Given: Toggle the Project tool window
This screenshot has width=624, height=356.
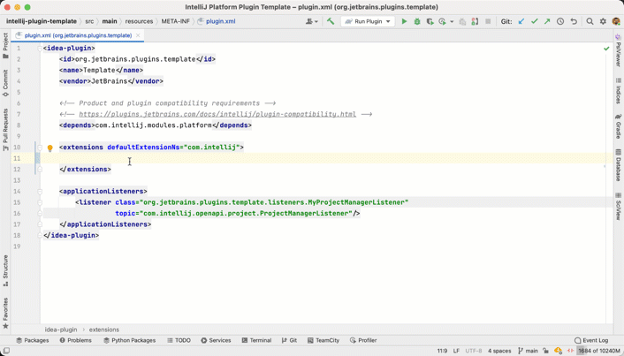Looking at the screenshot, I should [x=5, y=44].
